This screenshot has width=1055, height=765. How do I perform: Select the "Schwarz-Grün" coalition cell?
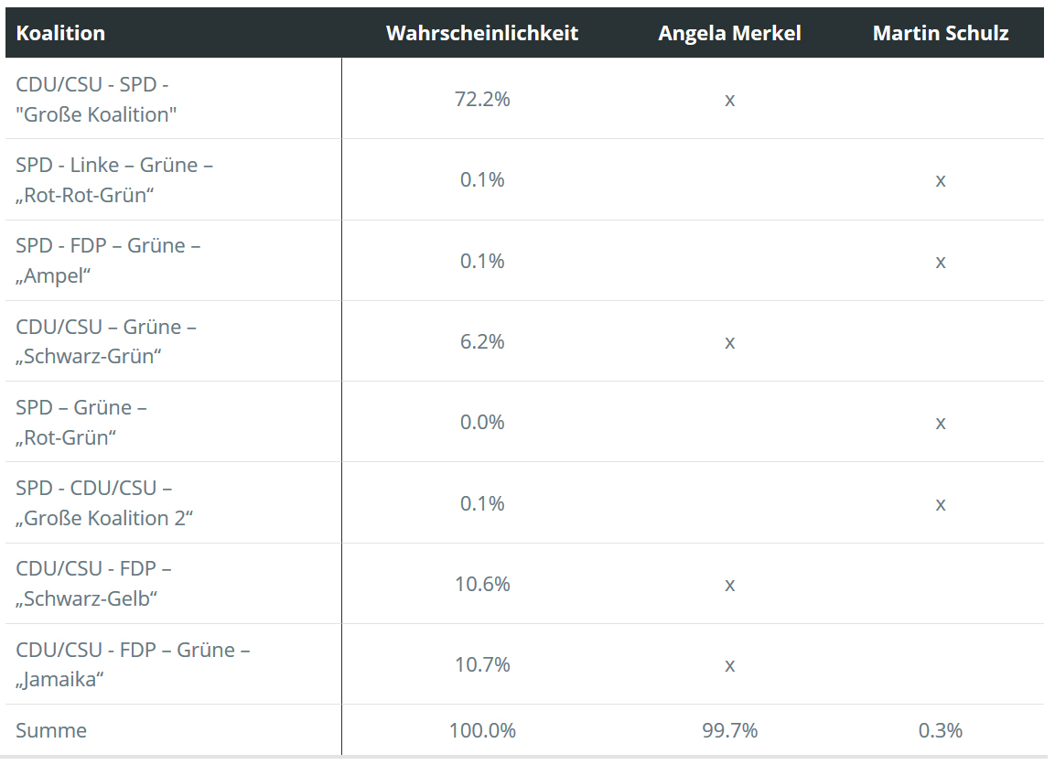106,341
